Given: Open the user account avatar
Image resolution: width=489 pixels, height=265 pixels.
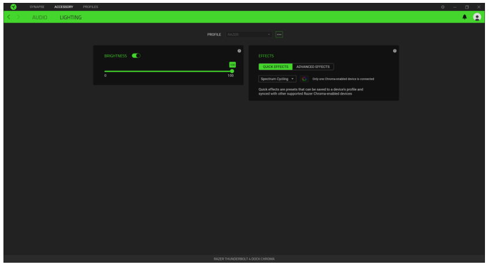Looking at the screenshot, I should click(477, 18).
